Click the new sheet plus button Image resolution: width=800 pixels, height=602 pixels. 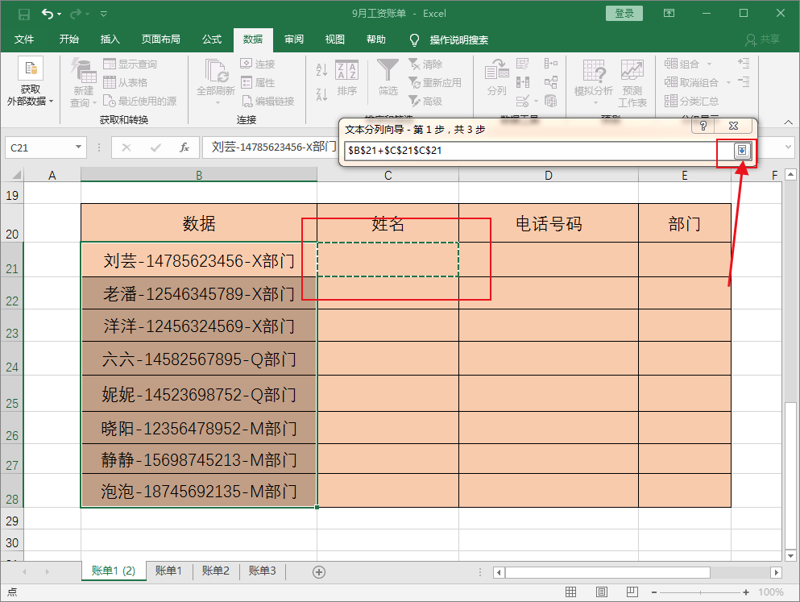pos(318,571)
